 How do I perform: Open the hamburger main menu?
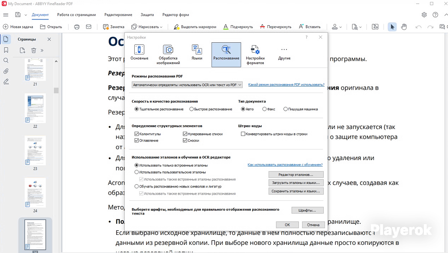(x=6, y=15)
